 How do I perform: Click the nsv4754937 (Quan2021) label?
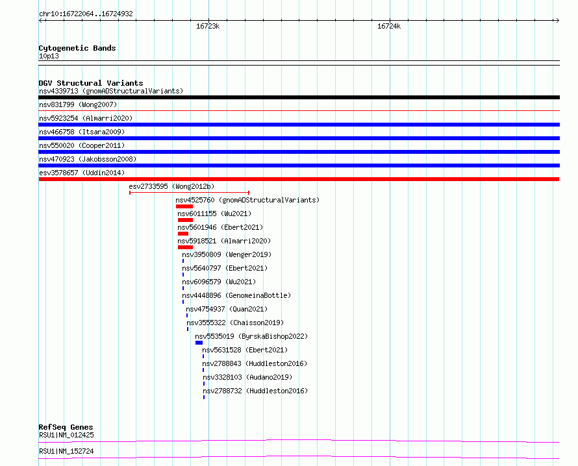pos(227,309)
